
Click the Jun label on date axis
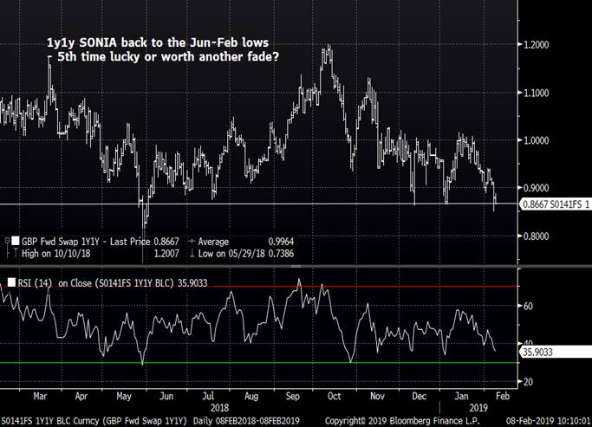point(166,396)
